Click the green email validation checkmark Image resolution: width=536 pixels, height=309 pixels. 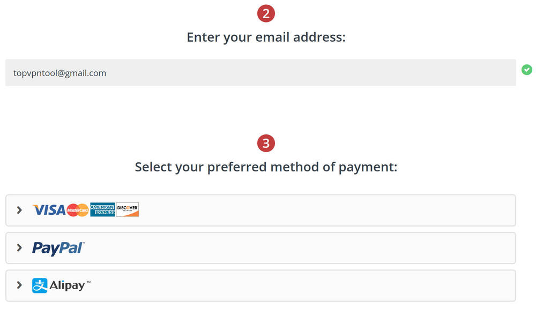point(527,70)
